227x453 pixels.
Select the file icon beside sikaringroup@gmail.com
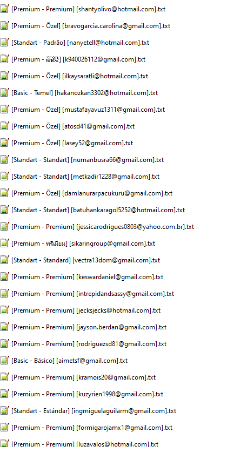click(x=4, y=244)
